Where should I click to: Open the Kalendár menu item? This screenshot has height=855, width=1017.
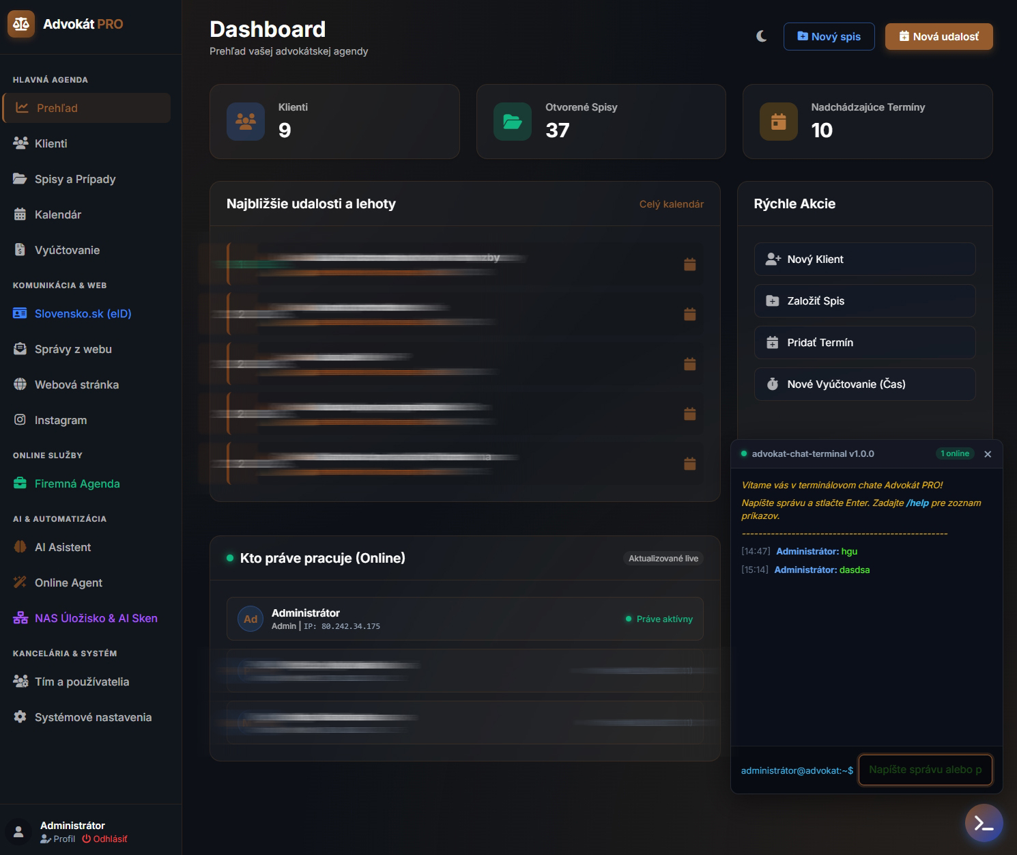tap(86, 214)
